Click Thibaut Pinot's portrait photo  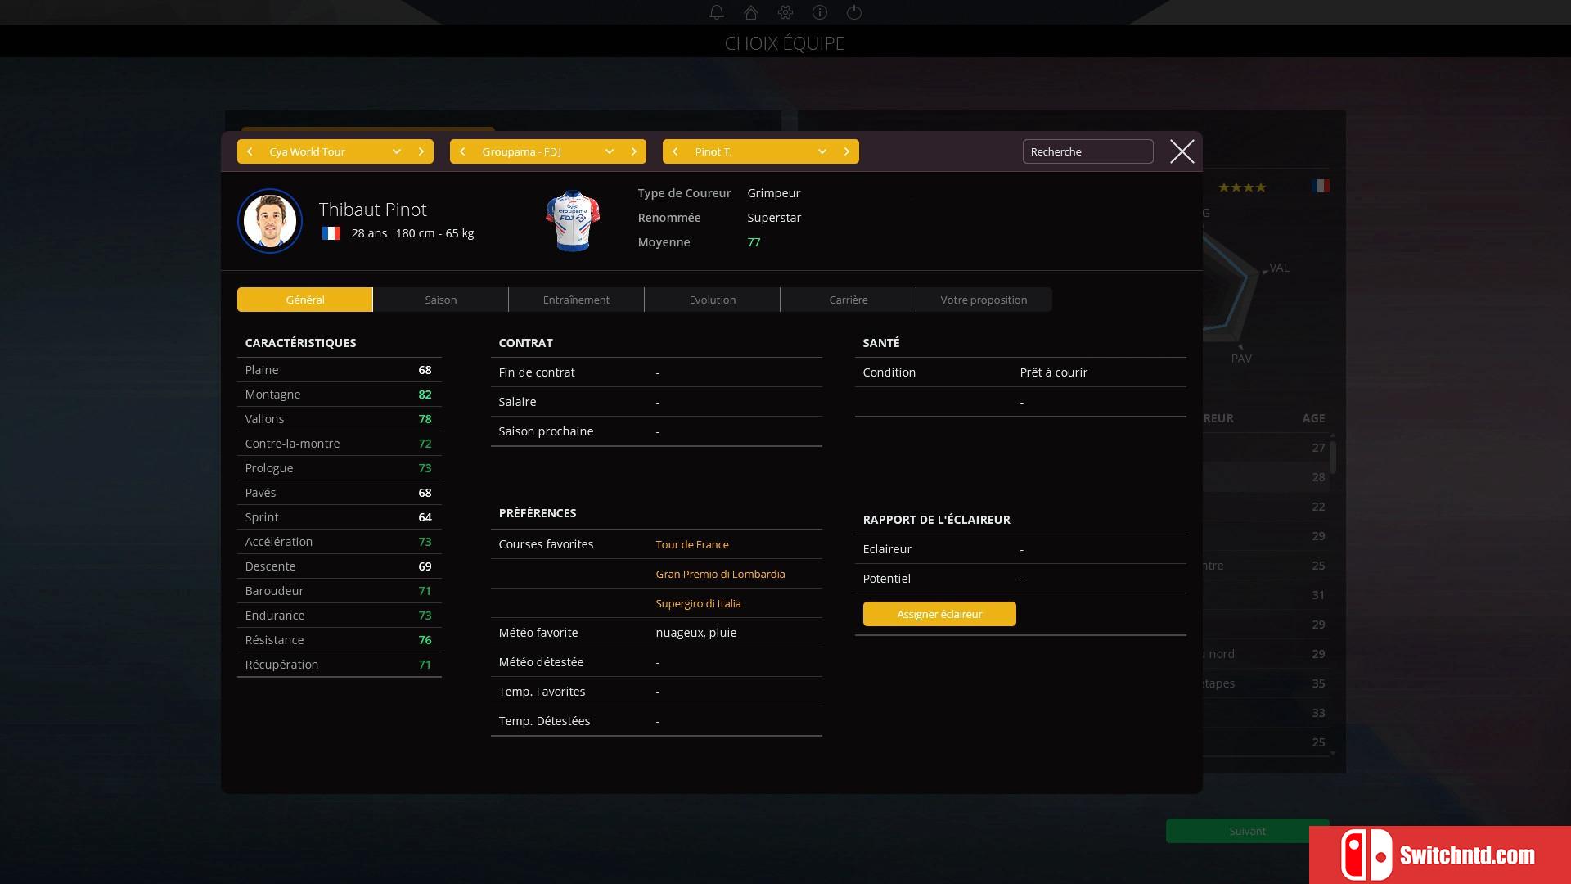270,221
